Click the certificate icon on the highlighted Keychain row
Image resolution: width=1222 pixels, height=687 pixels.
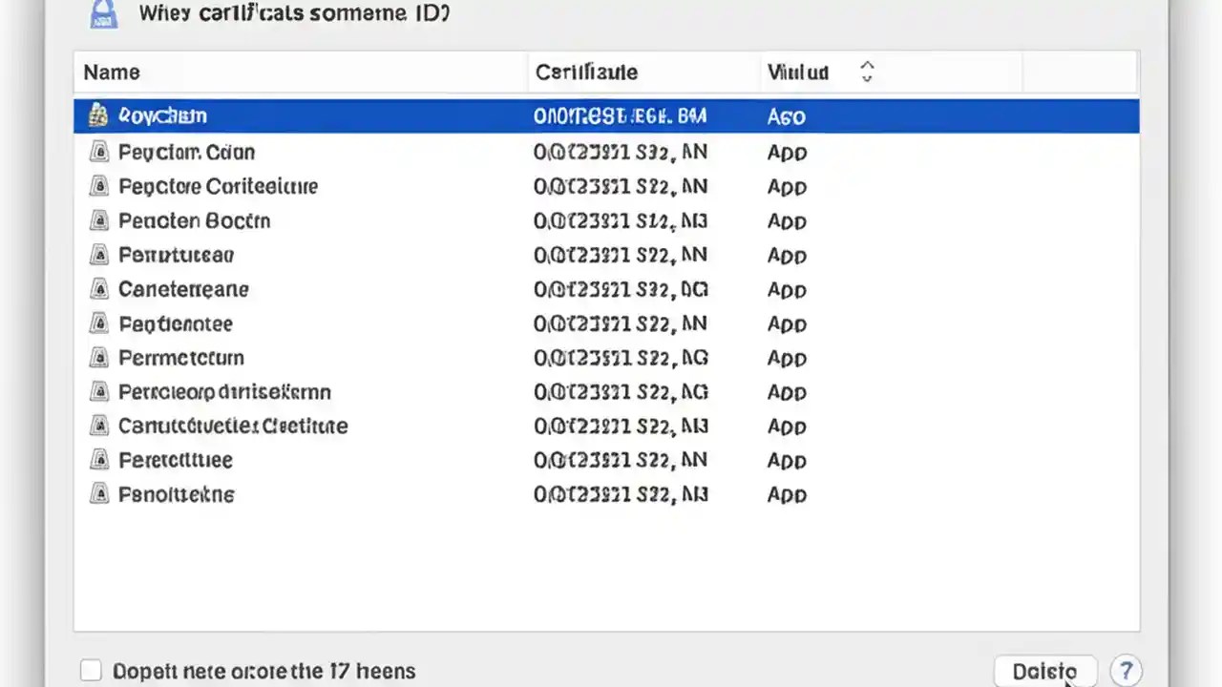tap(97, 115)
